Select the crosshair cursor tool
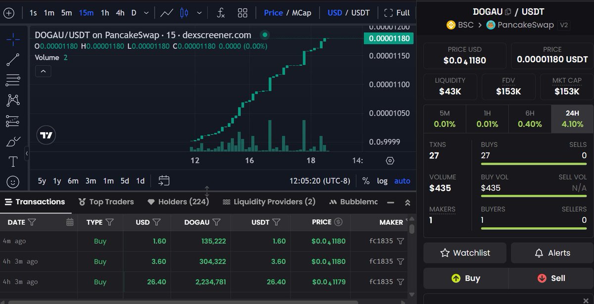Image resolution: width=594 pixels, height=304 pixels. click(x=13, y=39)
